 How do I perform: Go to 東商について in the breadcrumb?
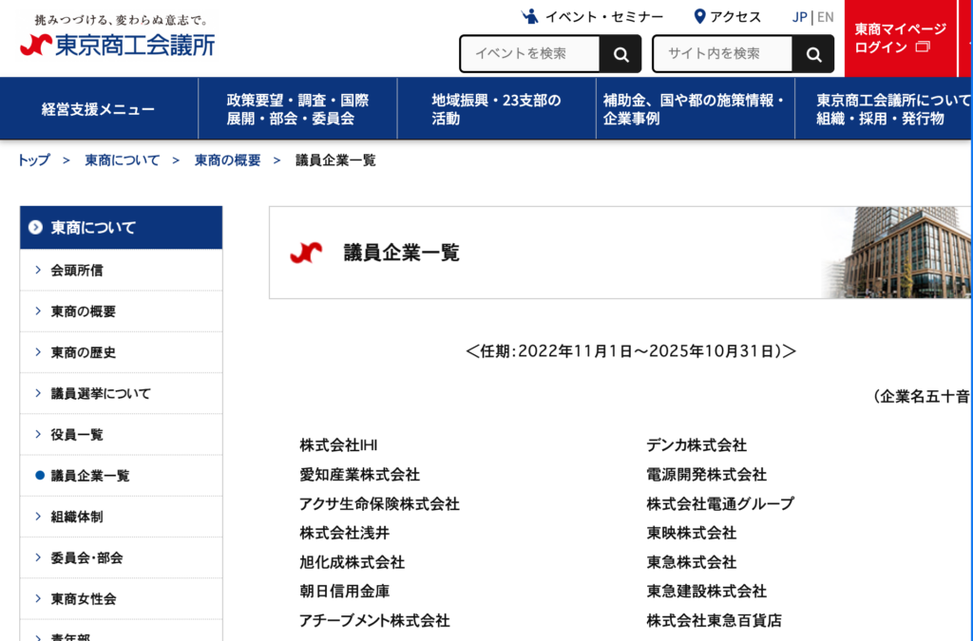[x=123, y=160]
